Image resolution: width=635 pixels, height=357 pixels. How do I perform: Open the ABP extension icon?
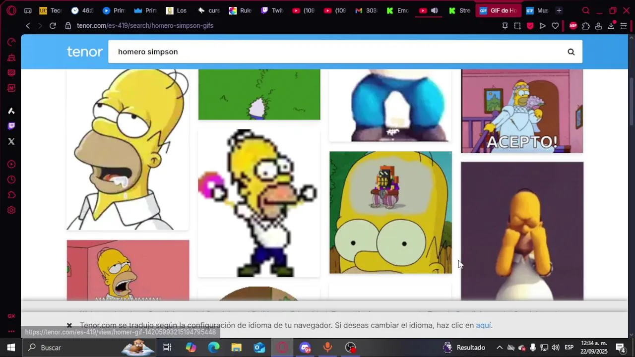573,26
